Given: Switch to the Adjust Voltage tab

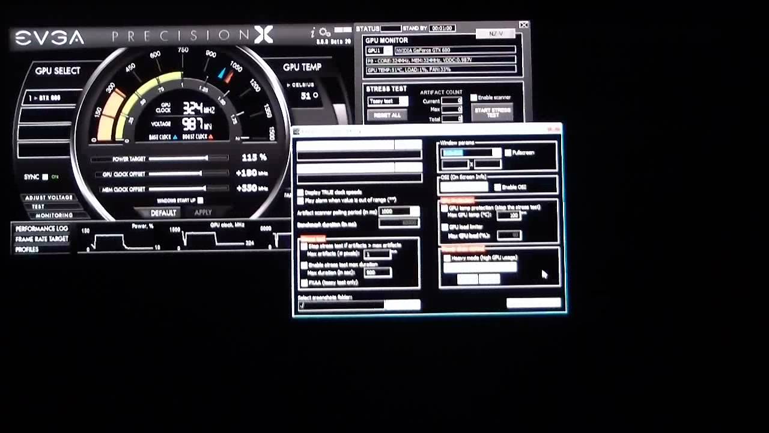Looking at the screenshot, I should (x=49, y=197).
